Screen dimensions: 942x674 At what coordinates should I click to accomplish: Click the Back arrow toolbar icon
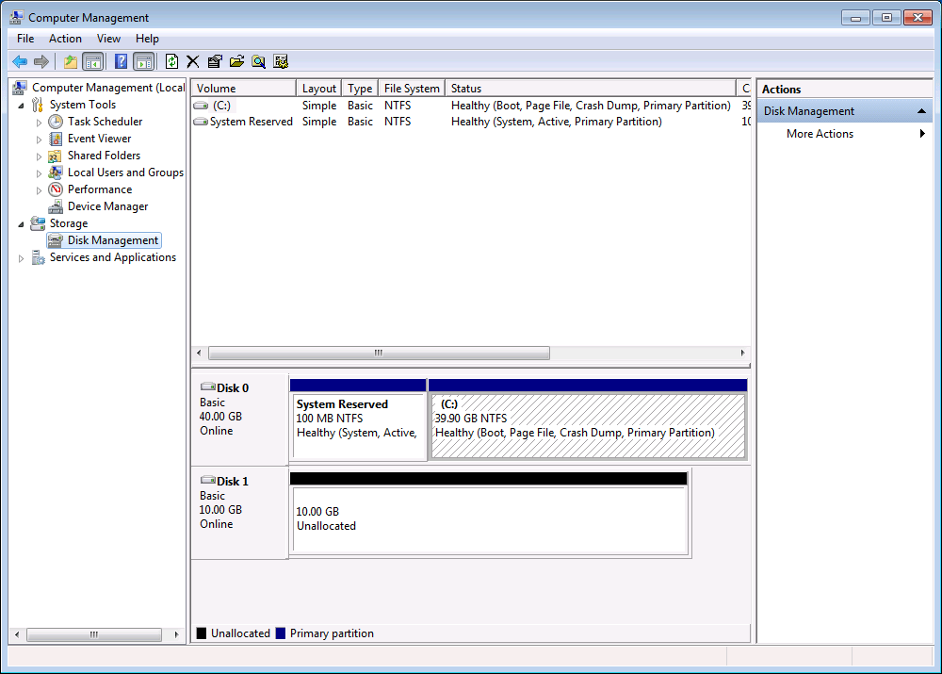pyautogui.click(x=19, y=61)
